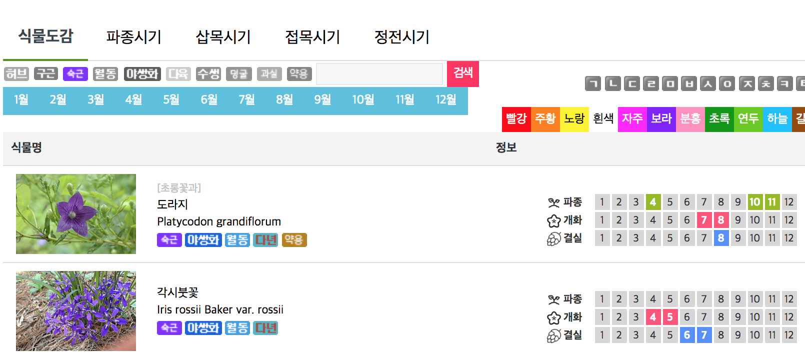Open the 각시붓꽃 flower photo thumbnail

tap(76, 311)
